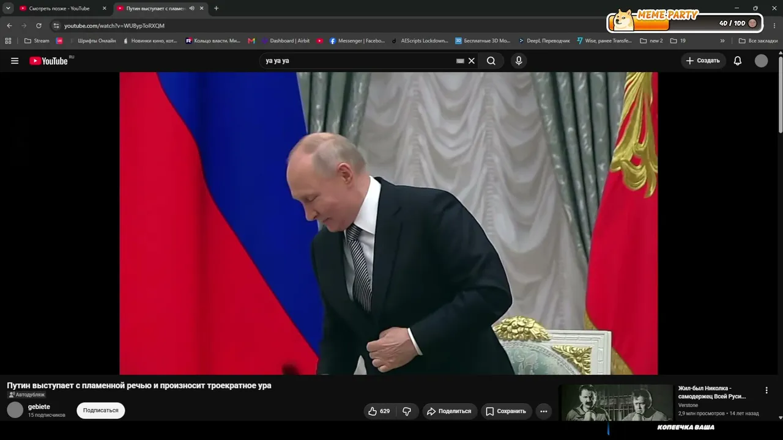783x440 pixels.
Task: Close the Смотреть позже tab
Action: [104, 9]
